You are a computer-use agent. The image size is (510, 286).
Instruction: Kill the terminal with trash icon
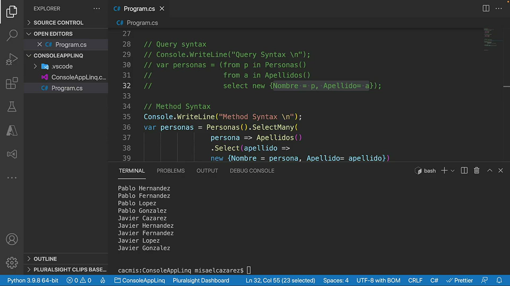477,171
